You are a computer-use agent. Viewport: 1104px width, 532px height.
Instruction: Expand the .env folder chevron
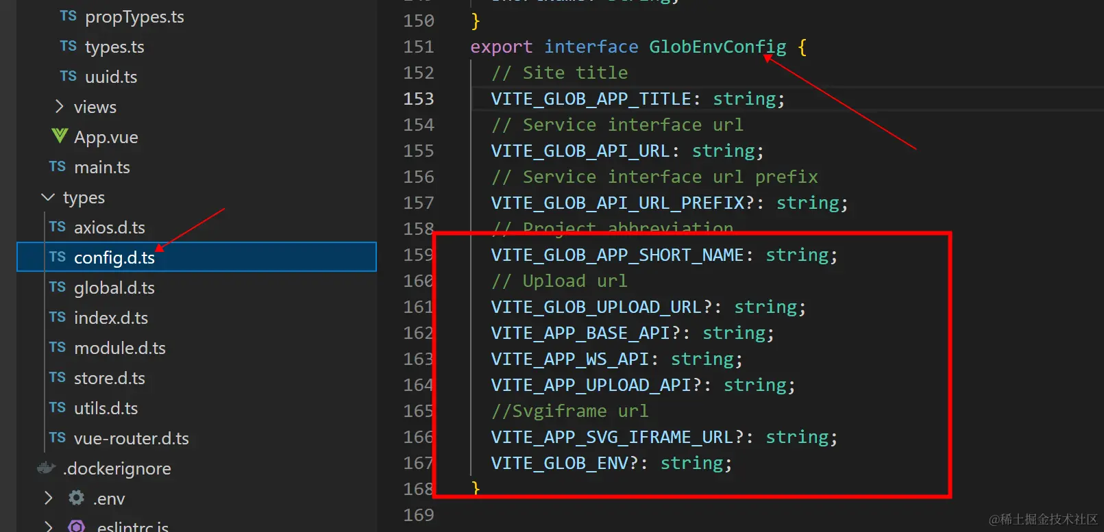pos(48,498)
